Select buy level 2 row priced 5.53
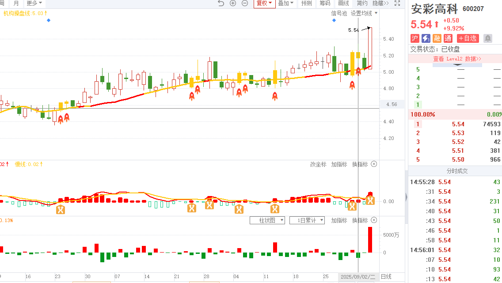The image size is (502, 283). point(455,133)
